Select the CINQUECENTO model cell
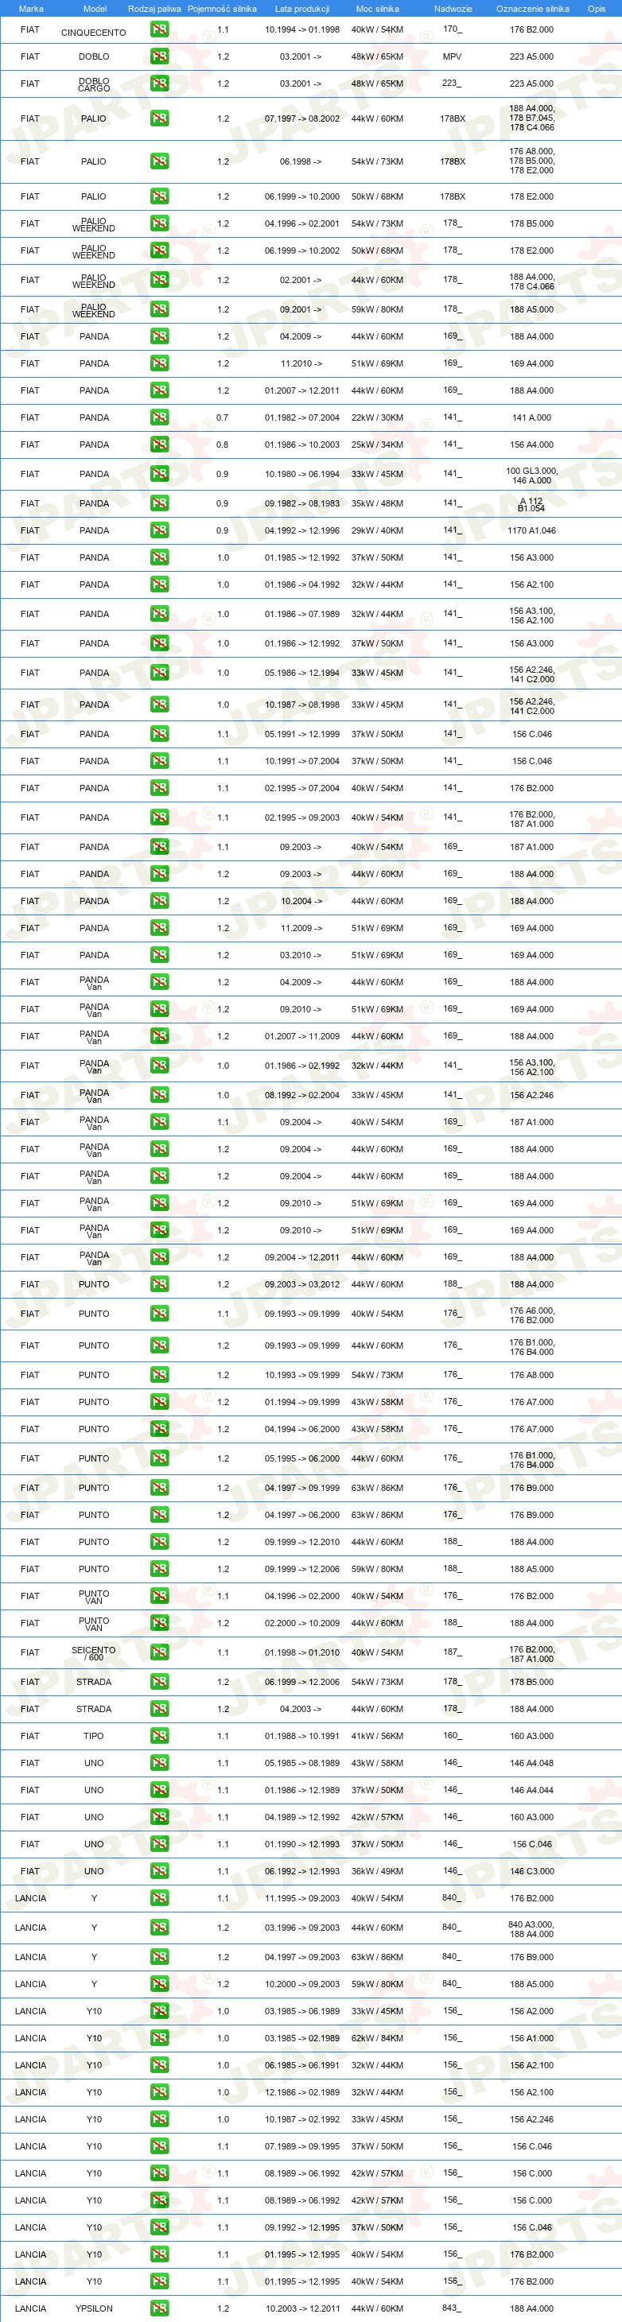The height and width of the screenshot is (2322, 622). pyautogui.click(x=94, y=33)
